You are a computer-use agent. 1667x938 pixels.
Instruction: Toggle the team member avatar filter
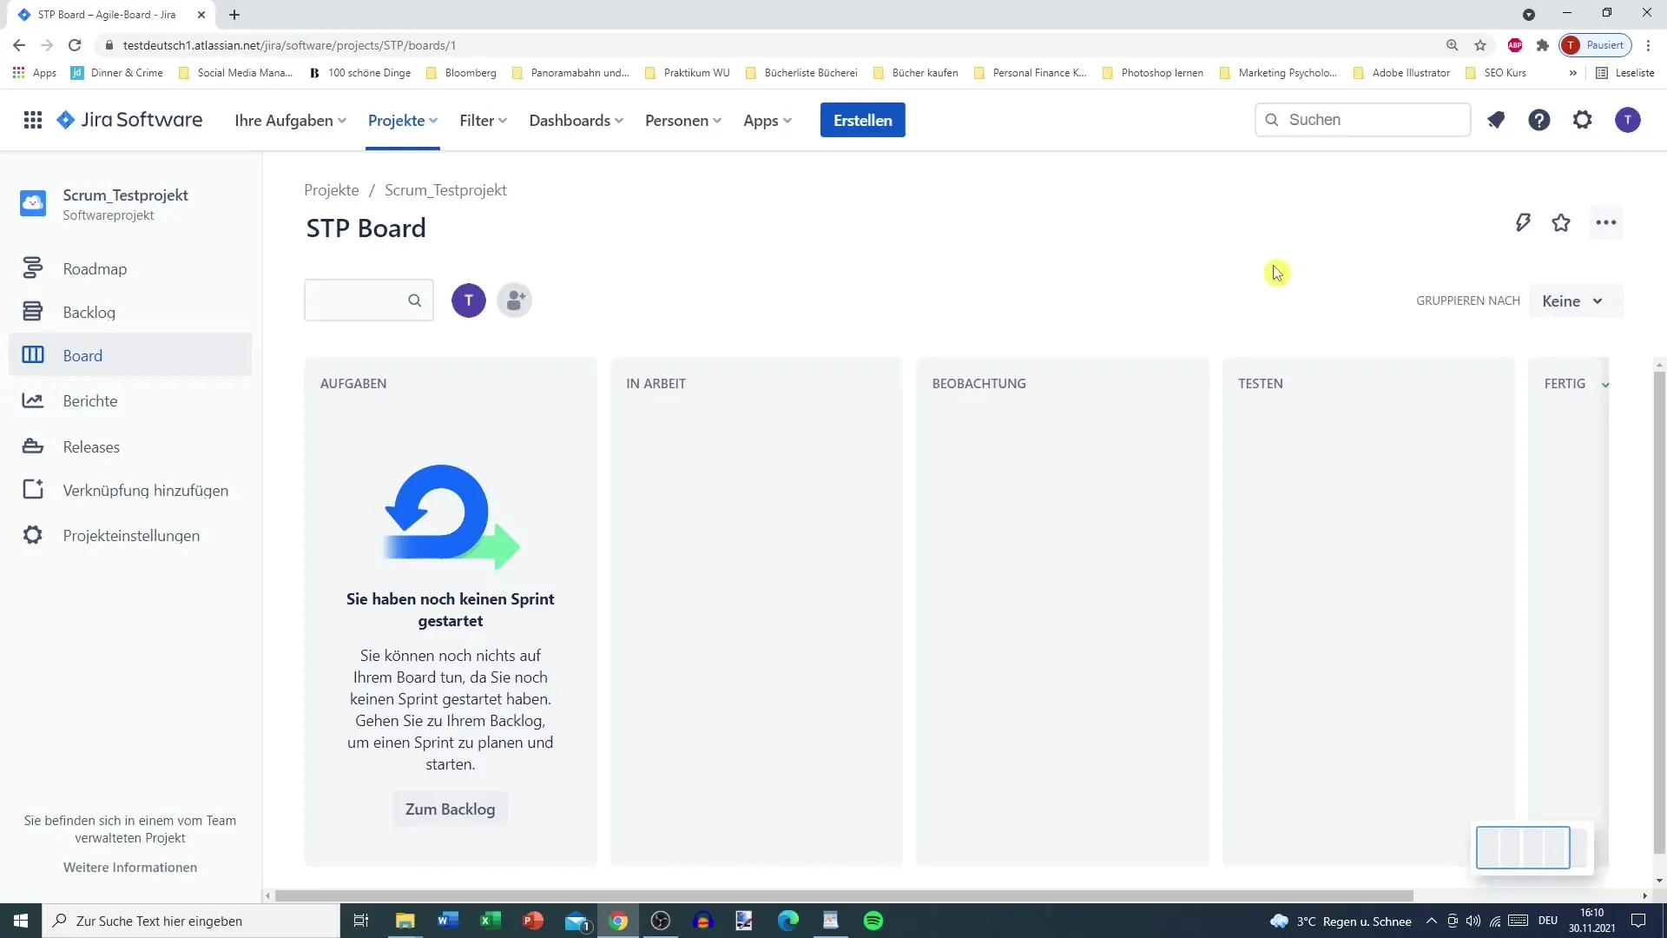click(468, 300)
